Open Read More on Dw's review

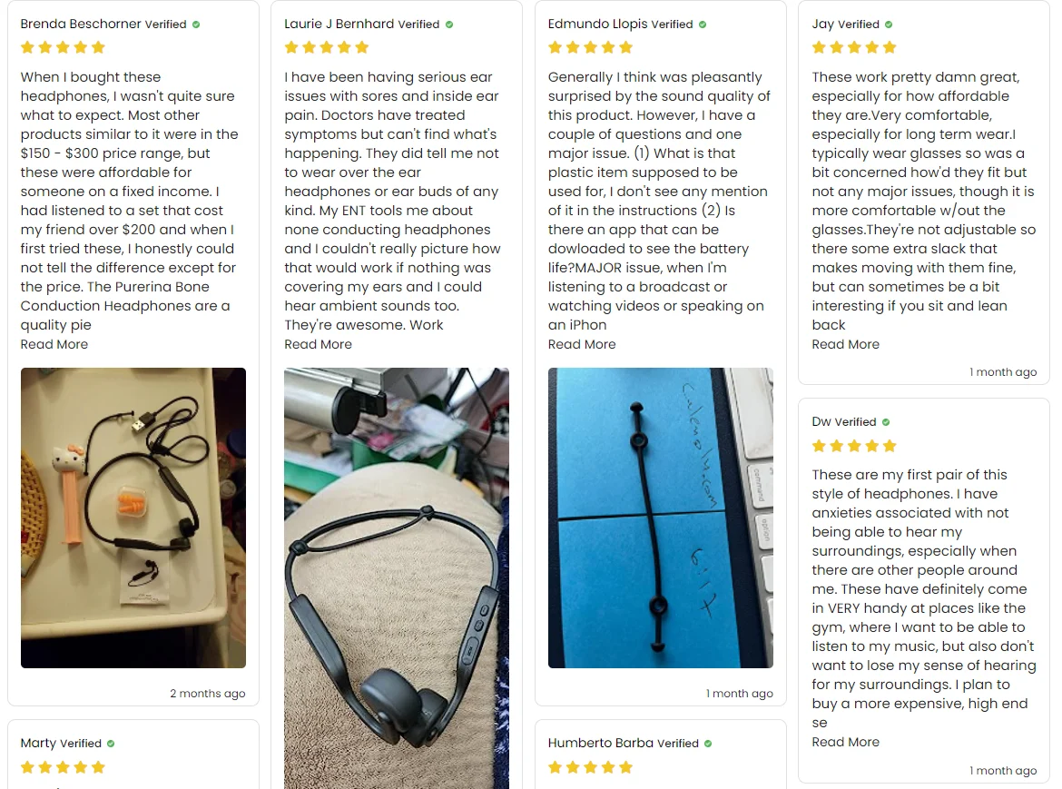pos(846,742)
